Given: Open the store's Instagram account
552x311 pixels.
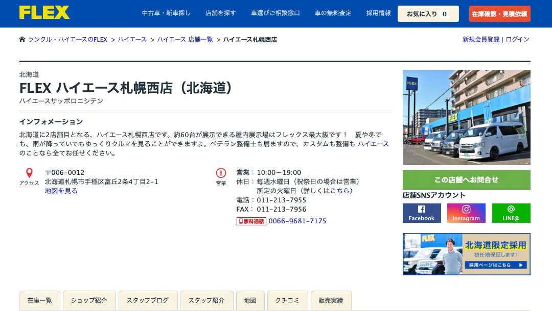Looking at the screenshot, I should coord(466,213).
